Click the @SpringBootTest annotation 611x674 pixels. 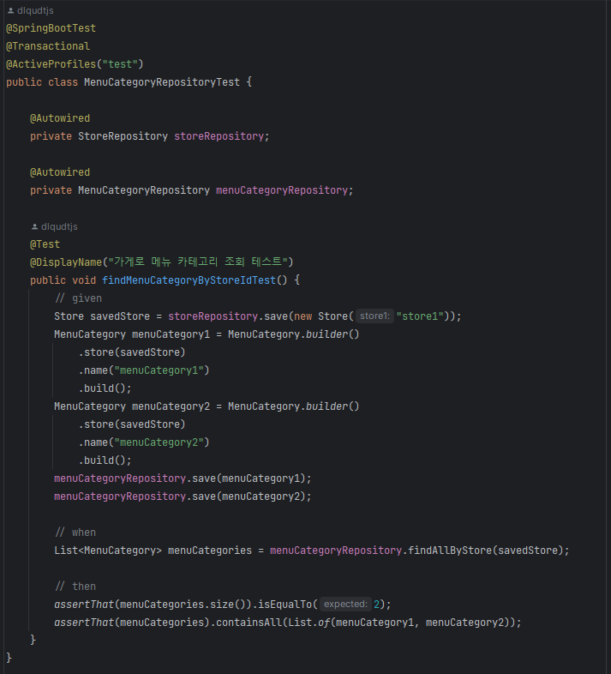click(51, 28)
